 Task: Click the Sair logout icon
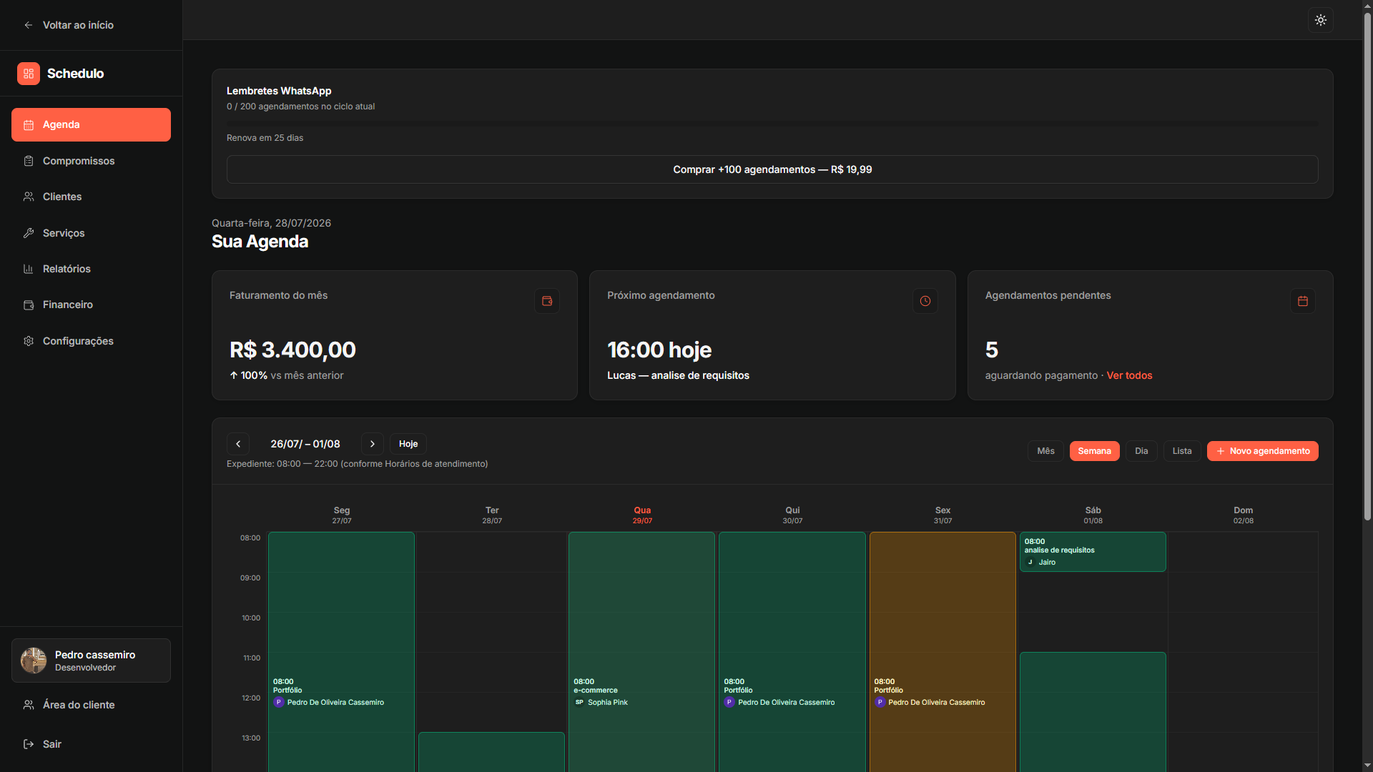(x=29, y=744)
